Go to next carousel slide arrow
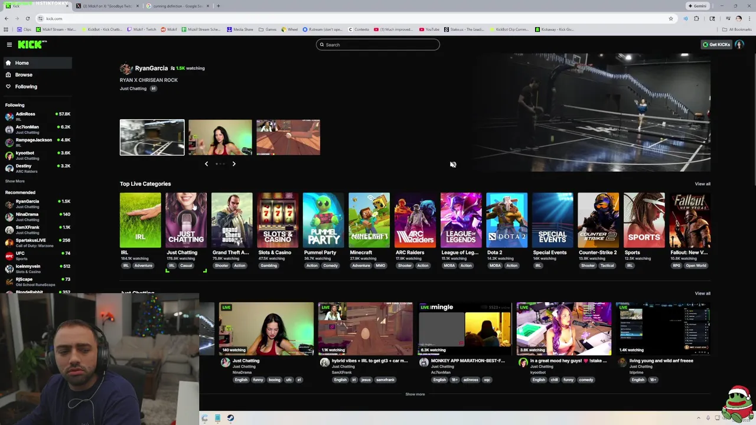Screen dimensions: 756x425 point(234,164)
